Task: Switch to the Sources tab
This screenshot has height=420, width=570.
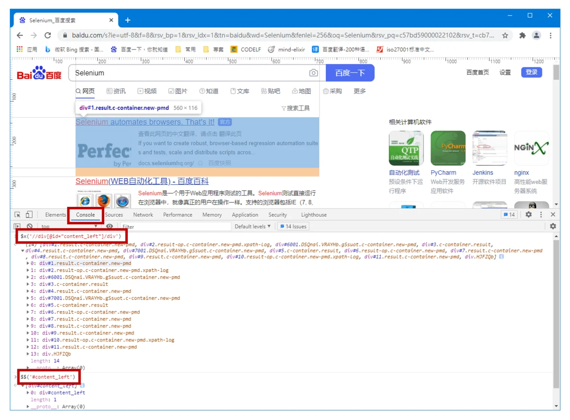Action: (x=114, y=214)
